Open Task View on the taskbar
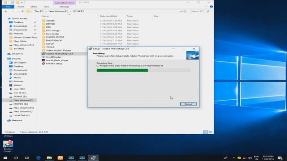 point(27,158)
